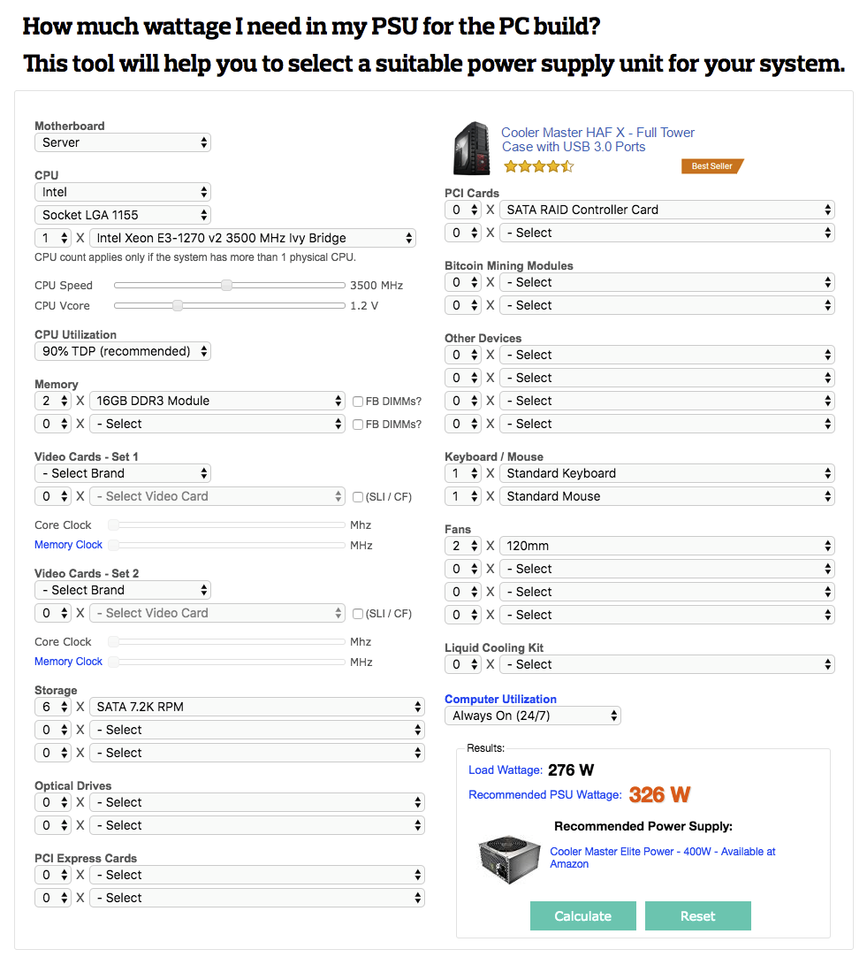Open SATA RAID Controller Card dropdown
This screenshot has height=957, width=867.
(x=667, y=210)
